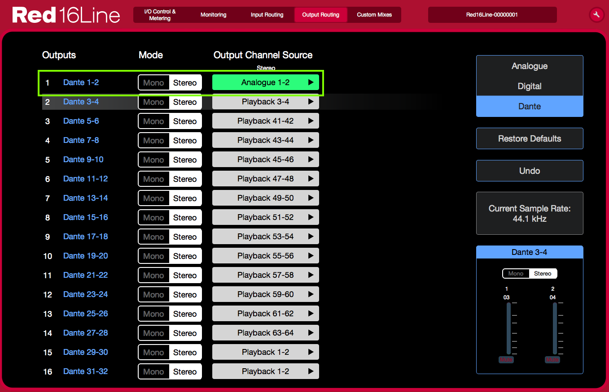Switch Dante 7-8 to Mono mode
Screen dimensions: 609x392
click(153, 140)
